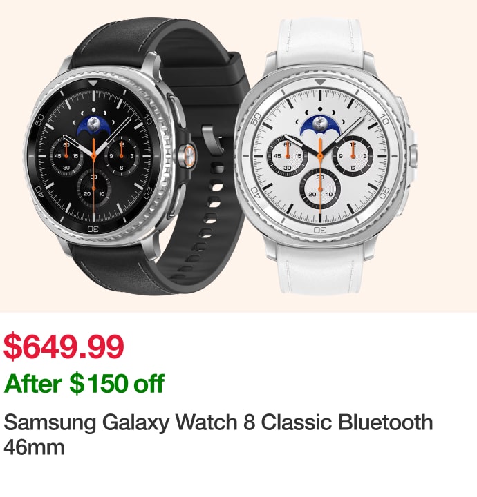The height and width of the screenshot is (497, 477).
Task: Click the 46mm text in product name
Action: coord(34,447)
